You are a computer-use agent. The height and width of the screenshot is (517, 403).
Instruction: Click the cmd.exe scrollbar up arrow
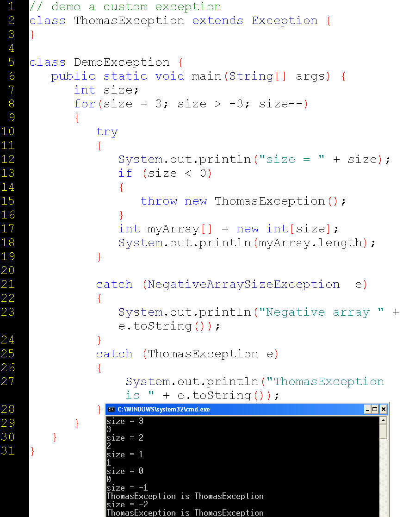(383, 420)
